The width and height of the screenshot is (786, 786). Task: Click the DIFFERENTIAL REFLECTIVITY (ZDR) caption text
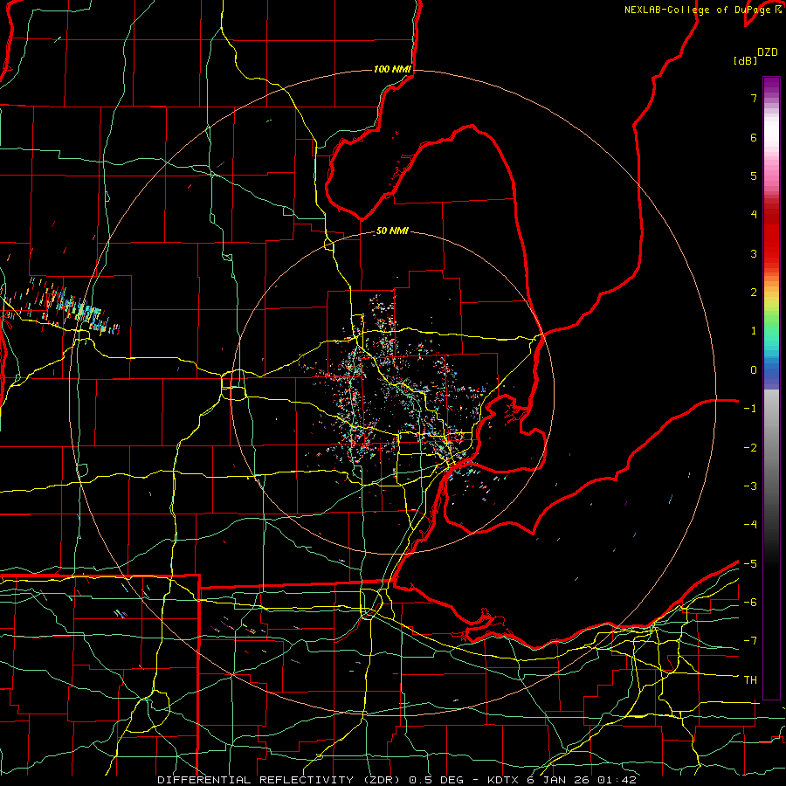click(x=279, y=780)
